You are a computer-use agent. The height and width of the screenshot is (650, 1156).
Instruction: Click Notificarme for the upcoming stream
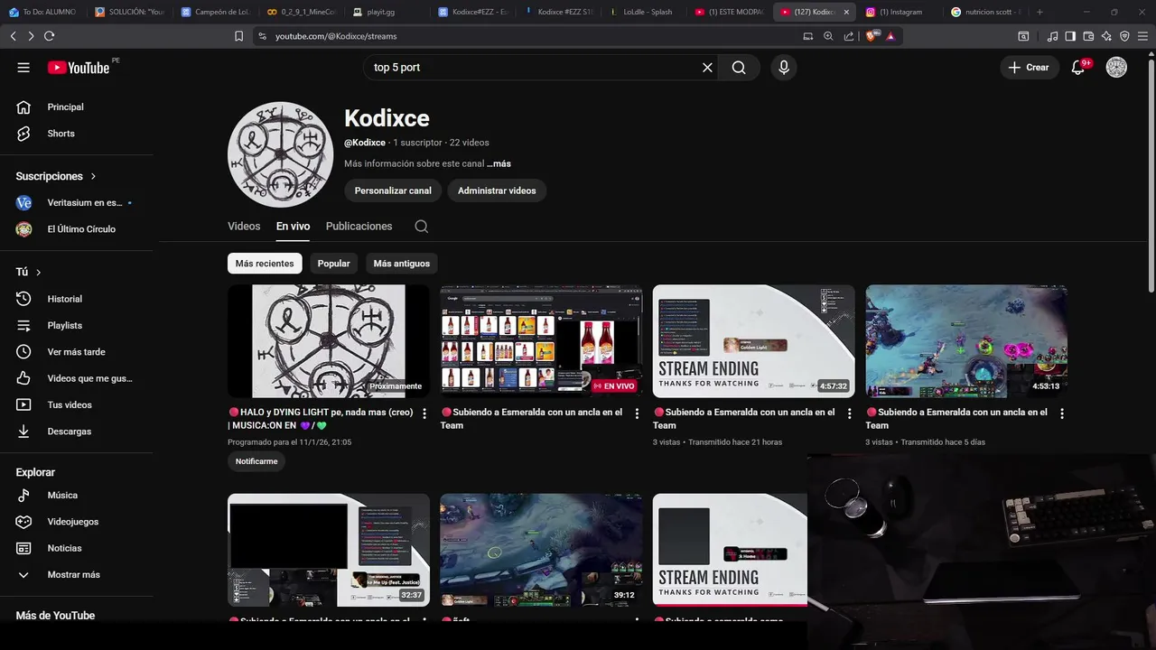pos(256,461)
